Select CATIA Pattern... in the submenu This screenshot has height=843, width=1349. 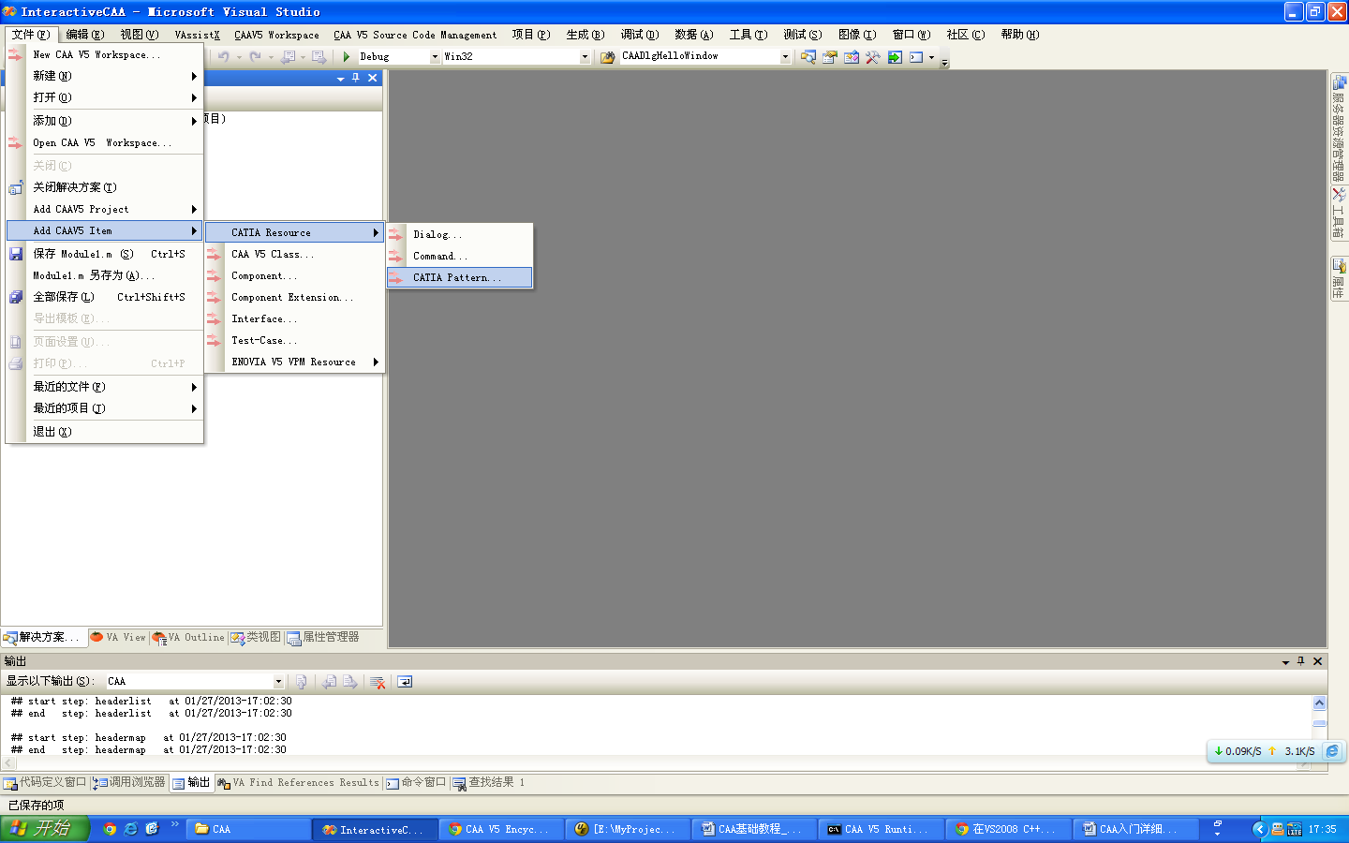(x=459, y=278)
